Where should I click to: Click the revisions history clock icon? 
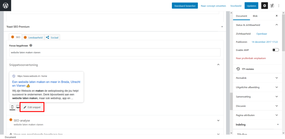tap(238, 69)
